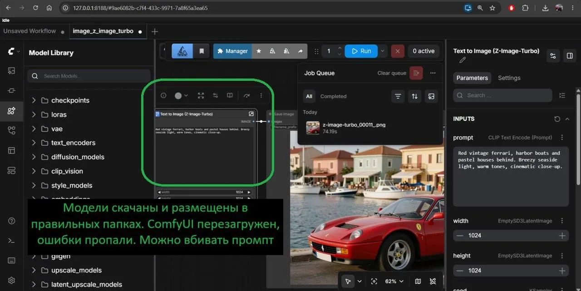Screen dimensions: 581x291
Task: Select the Completed filter in Job Queue
Action: click(333, 96)
